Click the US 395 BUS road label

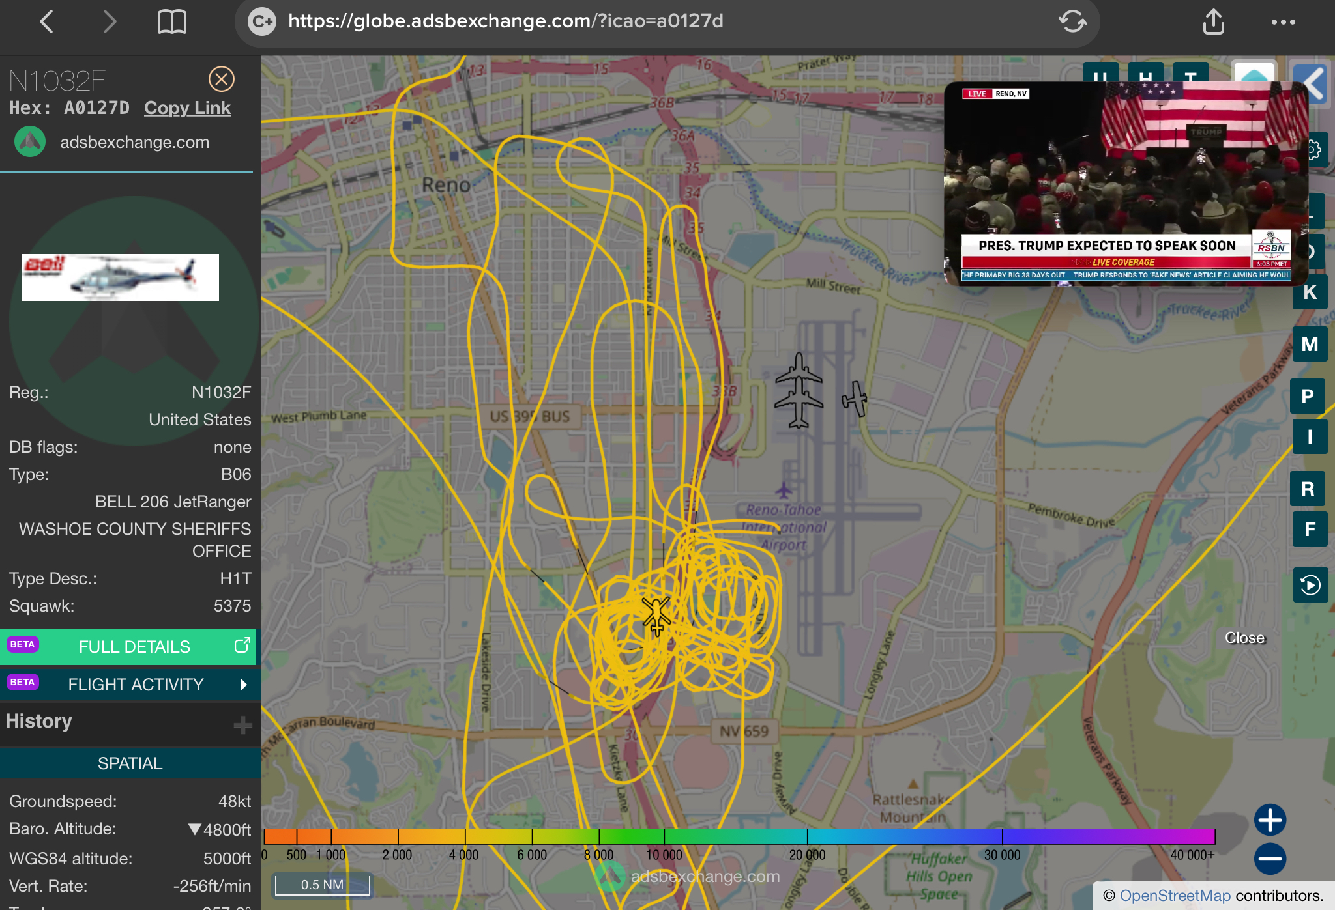pos(529,416)
